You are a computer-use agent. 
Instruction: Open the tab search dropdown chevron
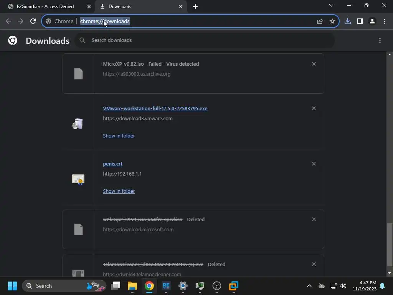tap(331, 5)
